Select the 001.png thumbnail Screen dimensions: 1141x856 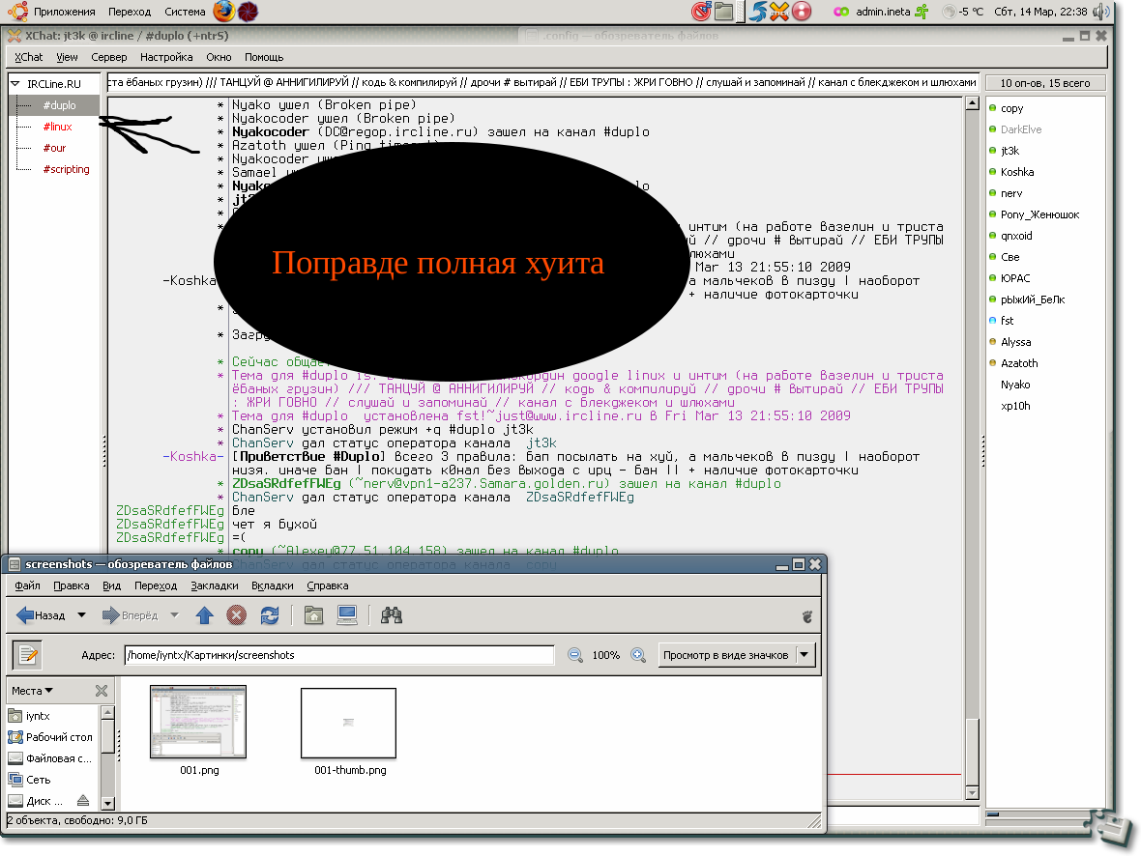[198, 723]
